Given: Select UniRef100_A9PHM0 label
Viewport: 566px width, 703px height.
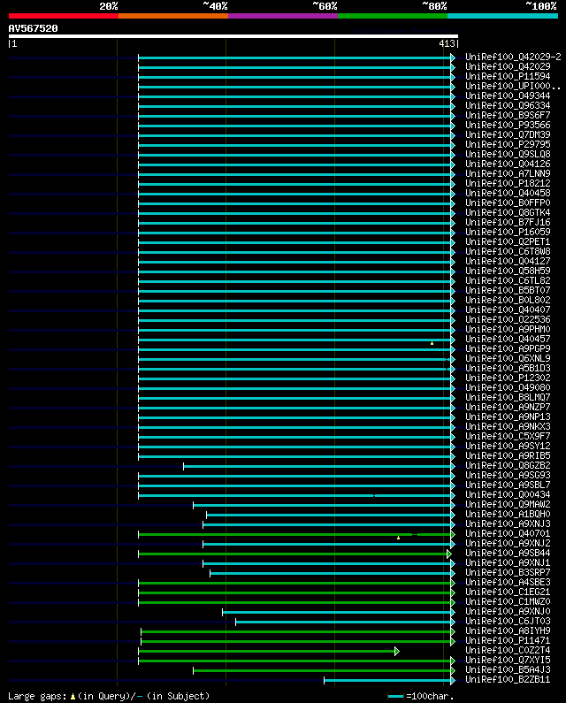Looking at the screenshot, I should 508,330.
